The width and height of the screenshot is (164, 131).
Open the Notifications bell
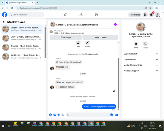click(151, 15)
